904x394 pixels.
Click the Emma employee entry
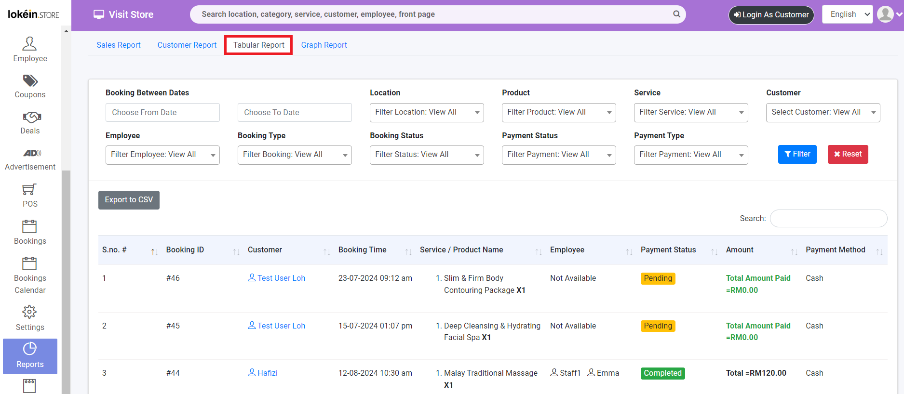tap(603, 373)
